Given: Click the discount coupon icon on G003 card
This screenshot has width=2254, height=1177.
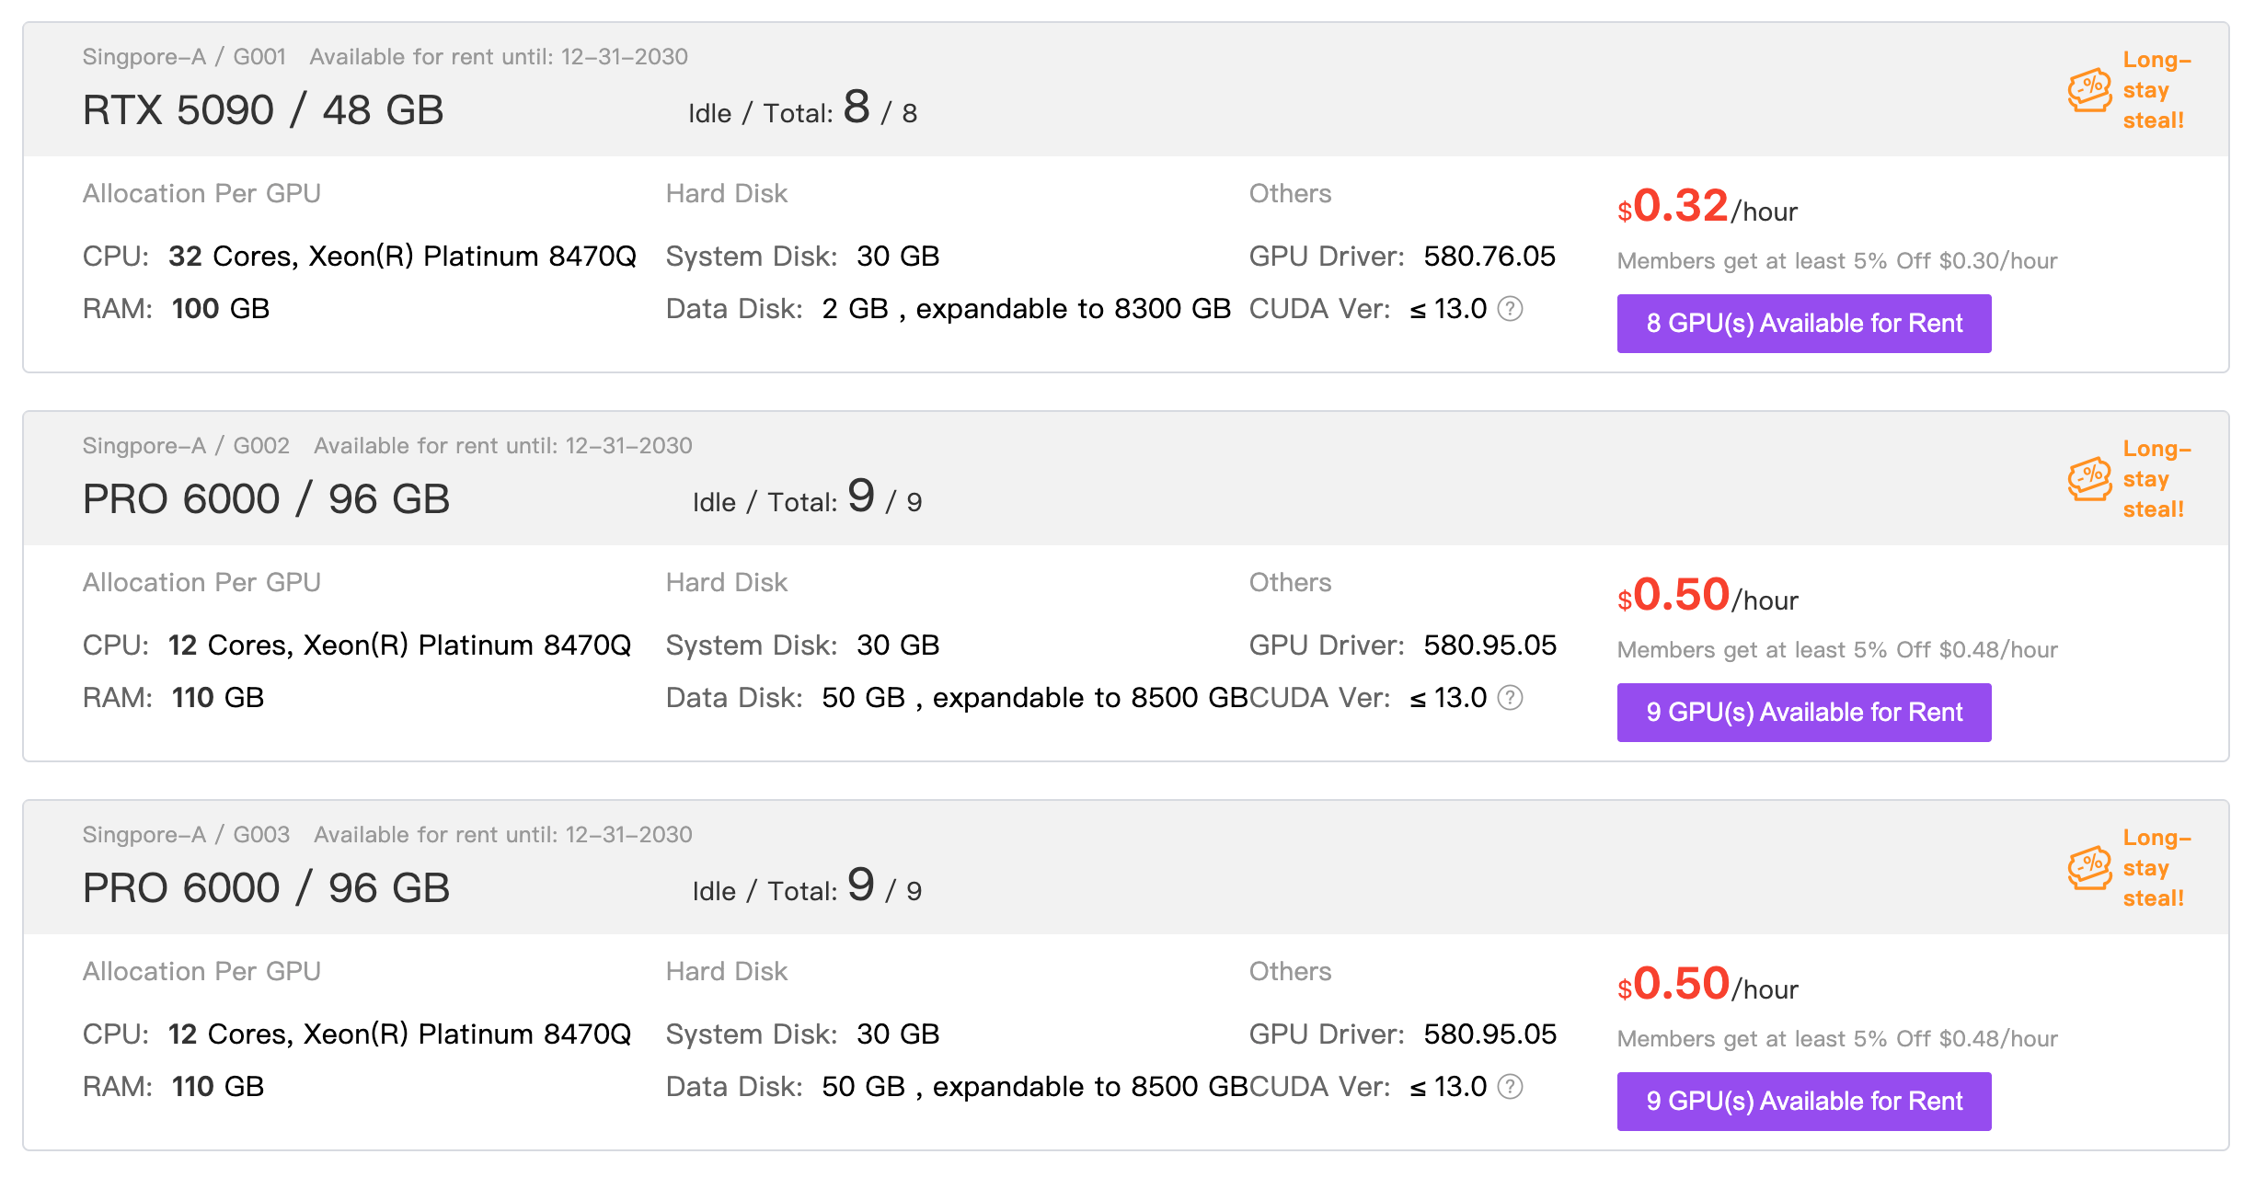Looking at the screenshot, I should (2089, 868).
